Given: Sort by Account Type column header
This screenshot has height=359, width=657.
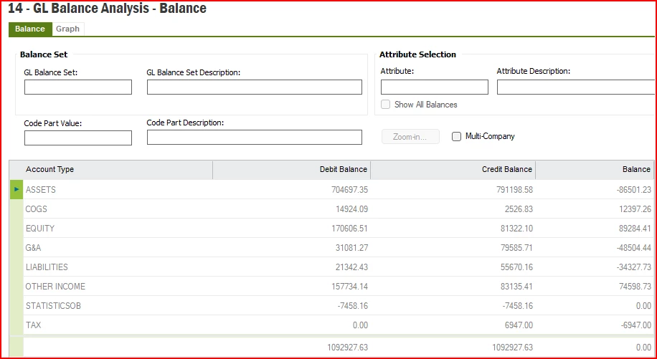Looking at the screenshot, I should coord(118,169).
